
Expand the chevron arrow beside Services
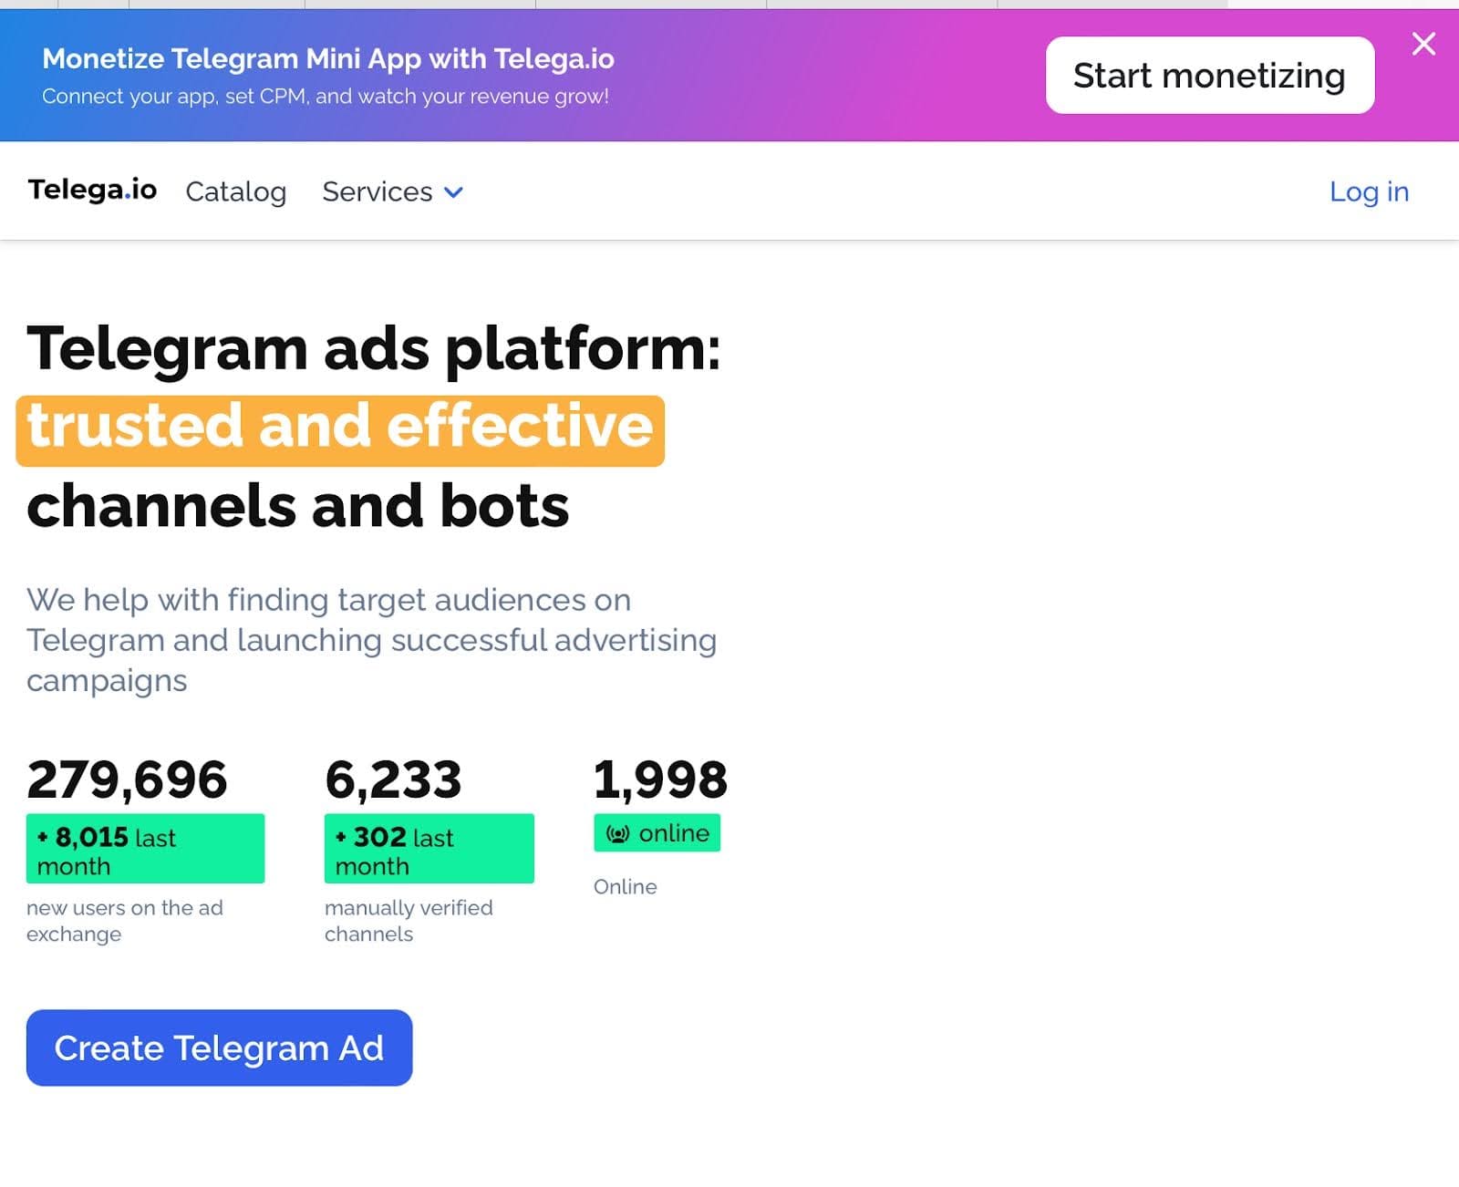(453, 192)
